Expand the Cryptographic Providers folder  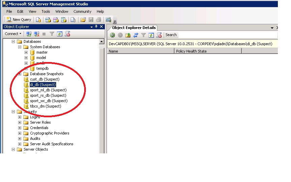(20, 133)
